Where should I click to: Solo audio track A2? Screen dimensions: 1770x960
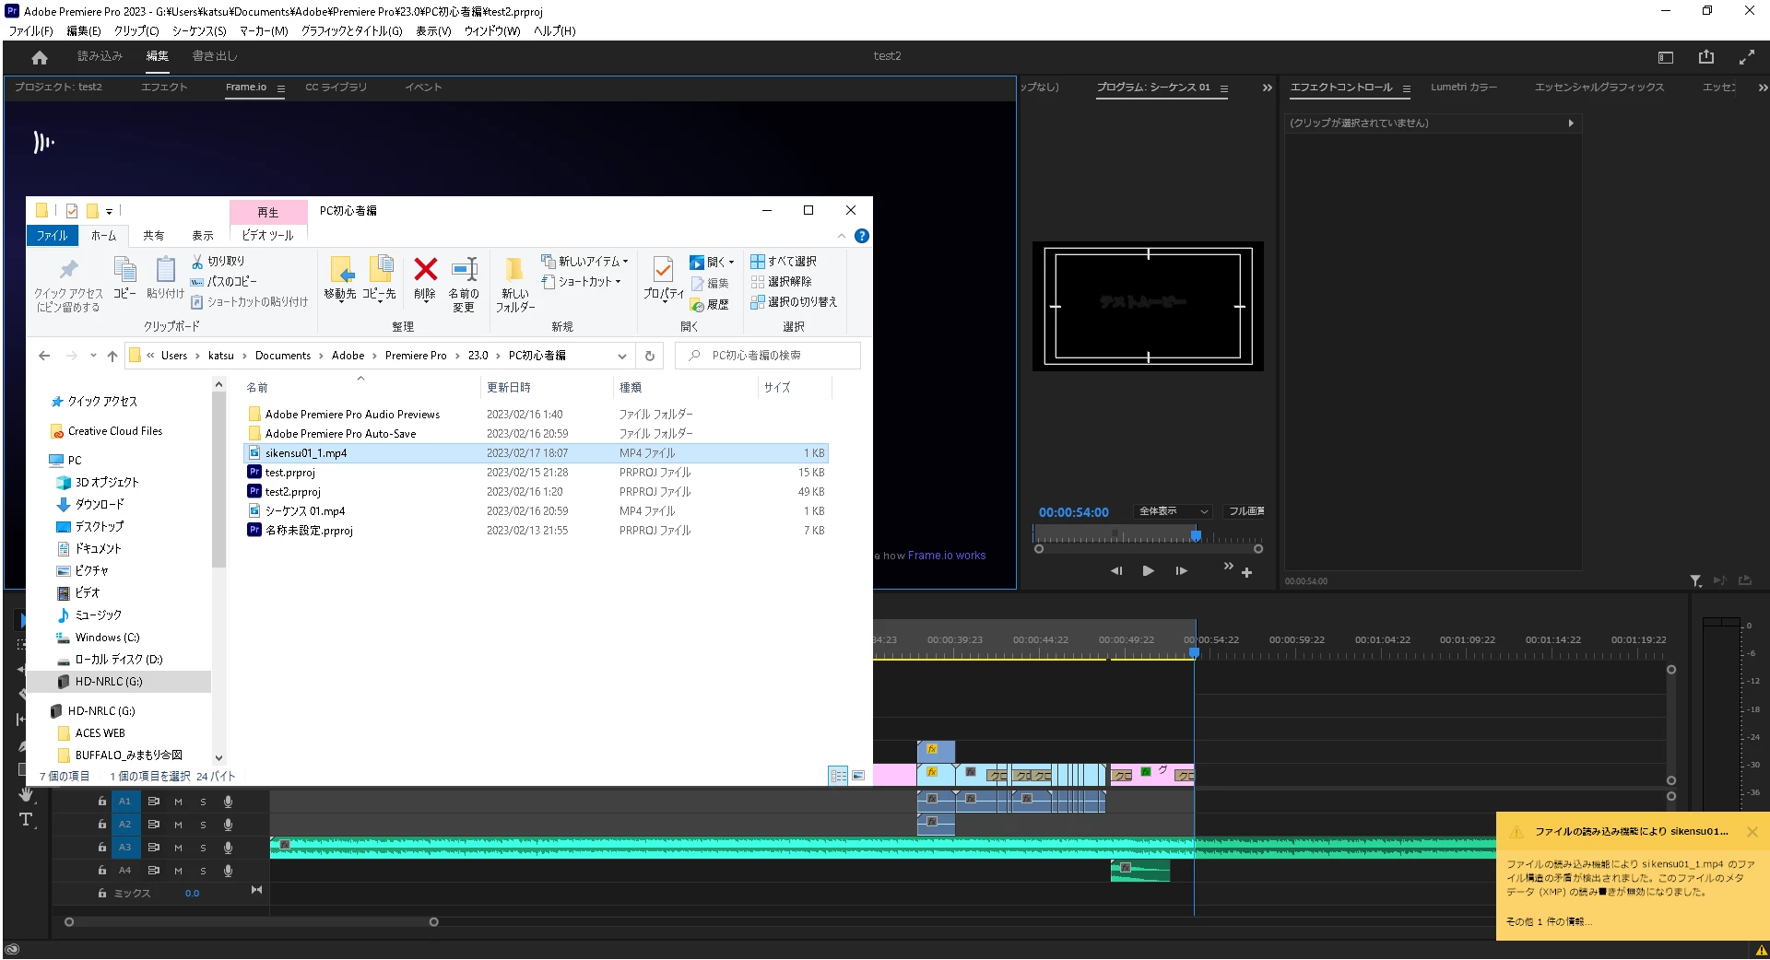204,825
